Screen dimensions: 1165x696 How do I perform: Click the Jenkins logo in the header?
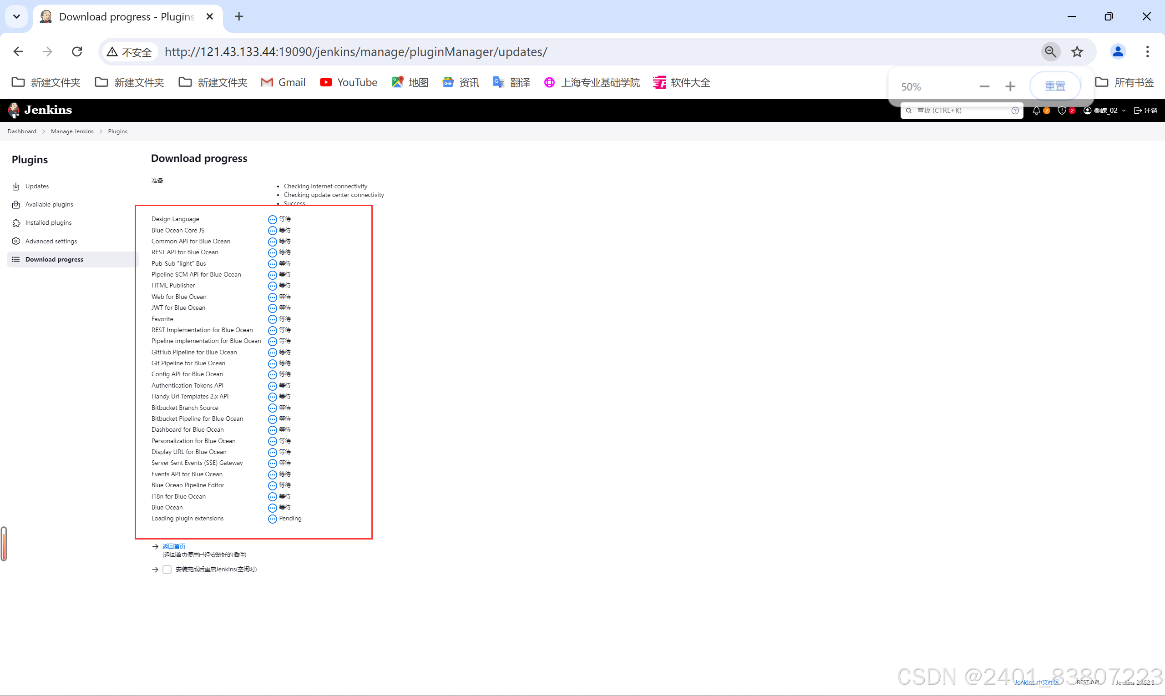[x=40, y=110]
